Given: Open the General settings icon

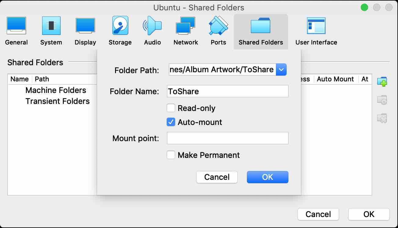Looking at the screenshot, I should (16, 30).
